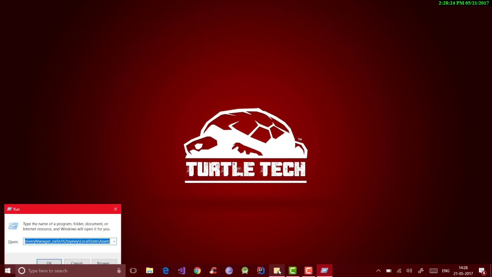Screen dimensions: 492x277
Task: Open CCleaner from the taskbar
Action: 213,271
